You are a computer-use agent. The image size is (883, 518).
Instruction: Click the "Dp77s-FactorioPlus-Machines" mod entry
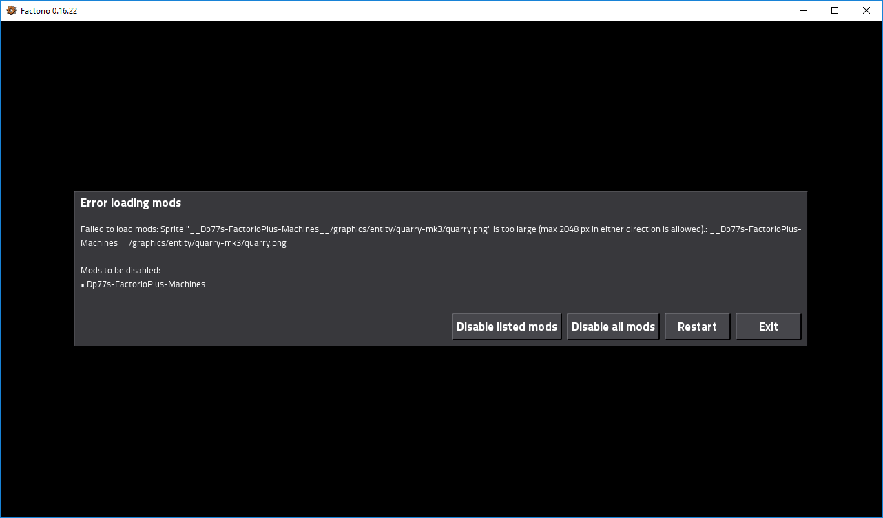[145, 284]
